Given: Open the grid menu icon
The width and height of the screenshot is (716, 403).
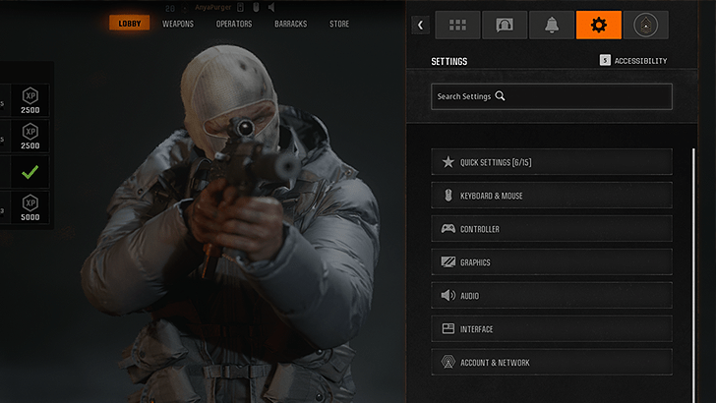Looking at the screenshot, I should [x=457, y=25].
